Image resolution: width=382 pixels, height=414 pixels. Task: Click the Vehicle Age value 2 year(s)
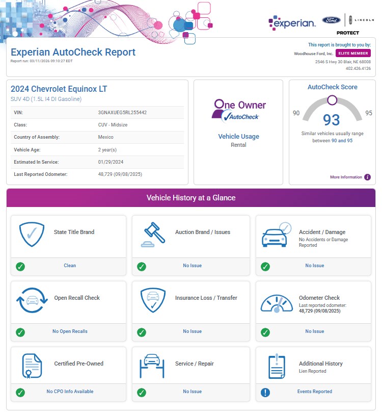[107, 150]
